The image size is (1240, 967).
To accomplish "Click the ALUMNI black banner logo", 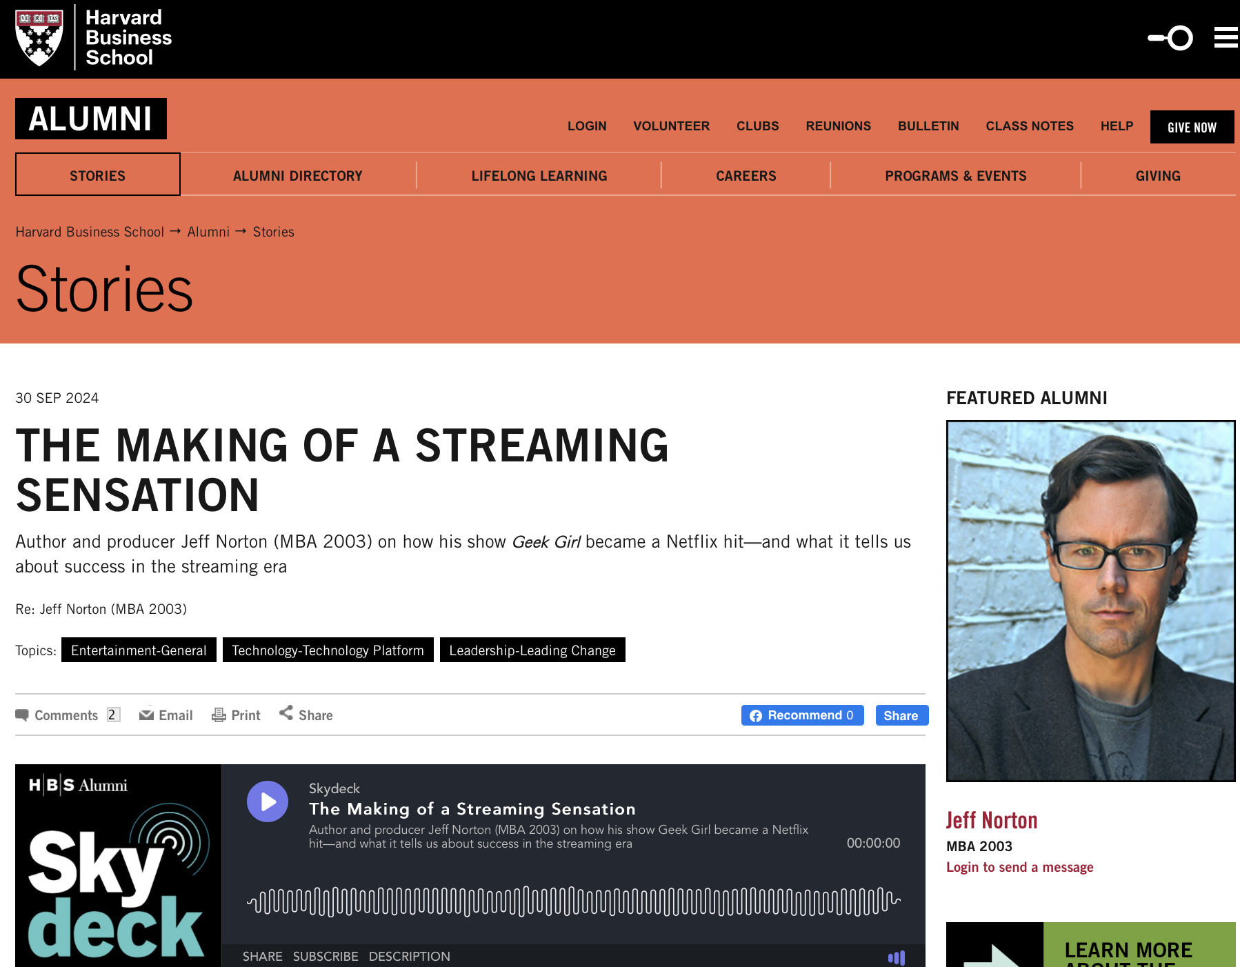I will pos(91,119).
